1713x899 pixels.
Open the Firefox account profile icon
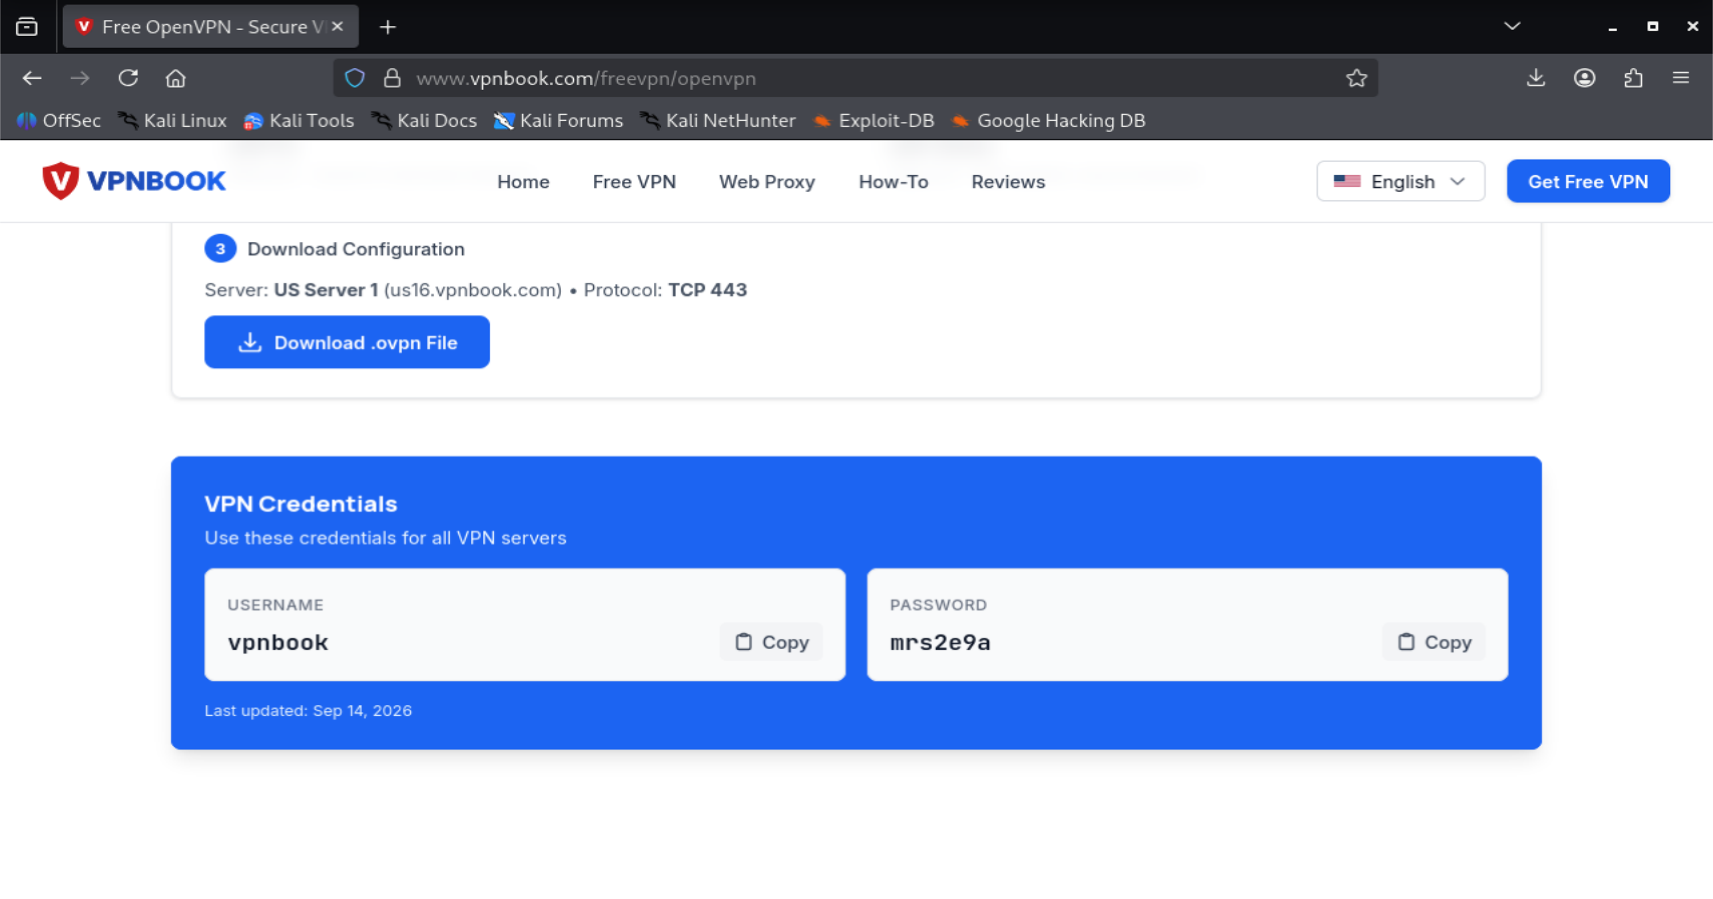pyautogui.click(x=1584, y=79)
